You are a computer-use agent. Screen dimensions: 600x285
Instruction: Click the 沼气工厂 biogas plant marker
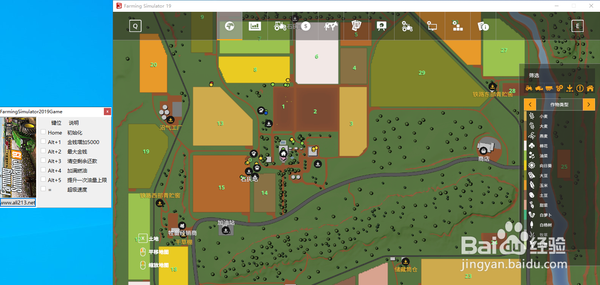tap(170, 120)
